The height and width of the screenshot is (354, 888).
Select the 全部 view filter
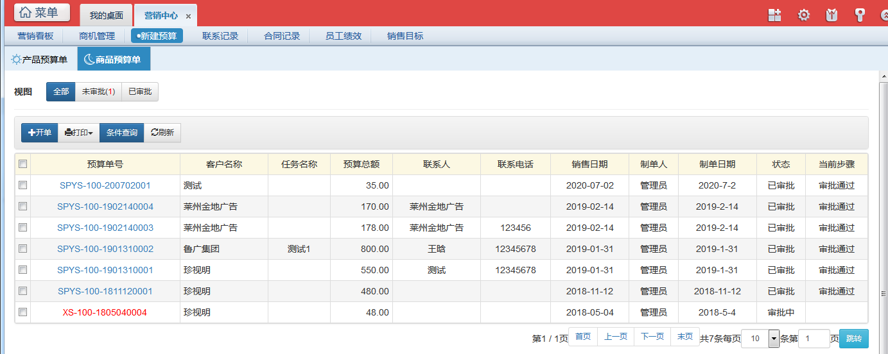(61, 92)
